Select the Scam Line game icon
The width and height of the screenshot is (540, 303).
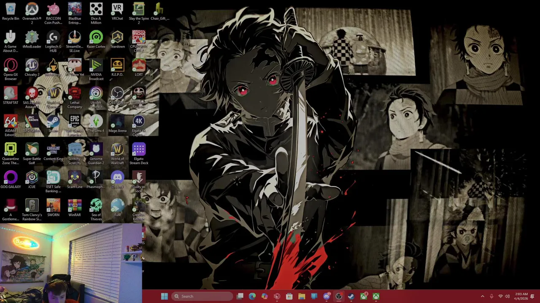75,180
